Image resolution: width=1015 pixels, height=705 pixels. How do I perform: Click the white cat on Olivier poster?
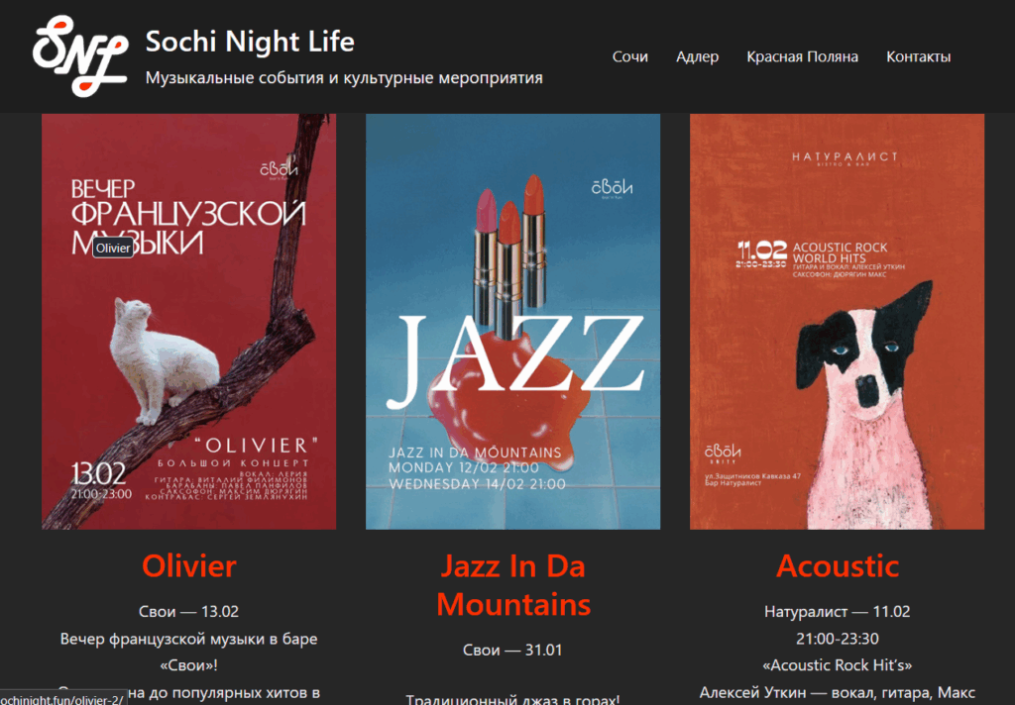[x=160, y=359]
